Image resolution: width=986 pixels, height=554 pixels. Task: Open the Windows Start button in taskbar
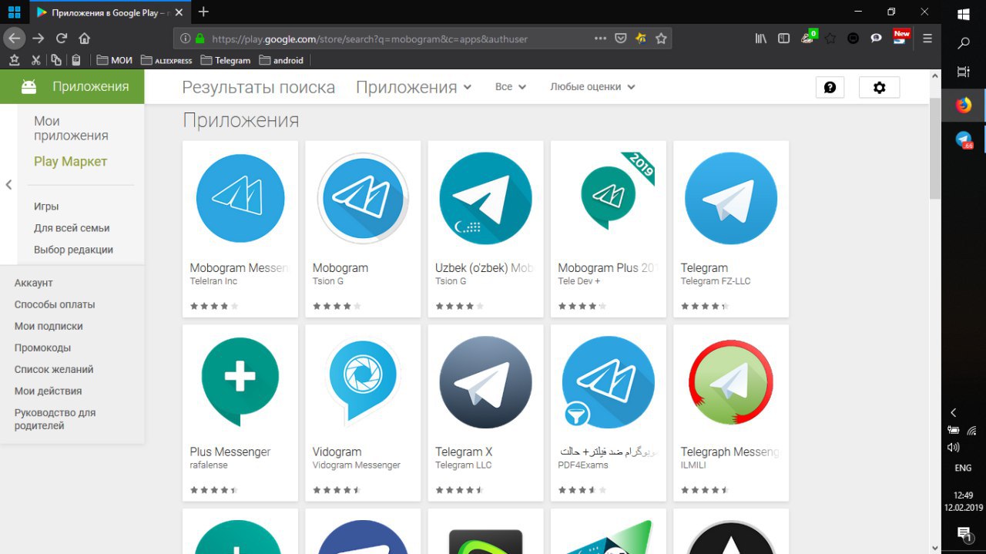point(964,13)
